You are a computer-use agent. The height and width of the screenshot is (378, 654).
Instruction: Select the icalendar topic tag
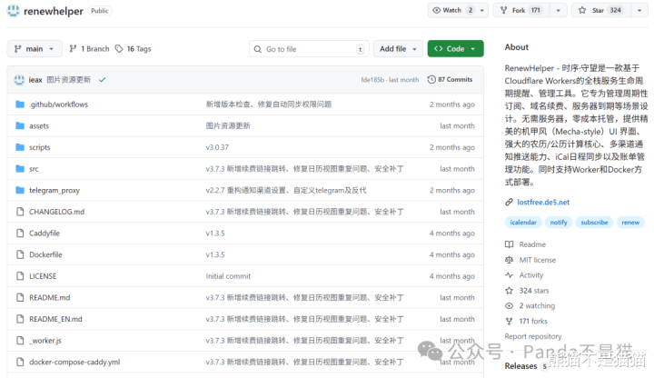point(523,222)
